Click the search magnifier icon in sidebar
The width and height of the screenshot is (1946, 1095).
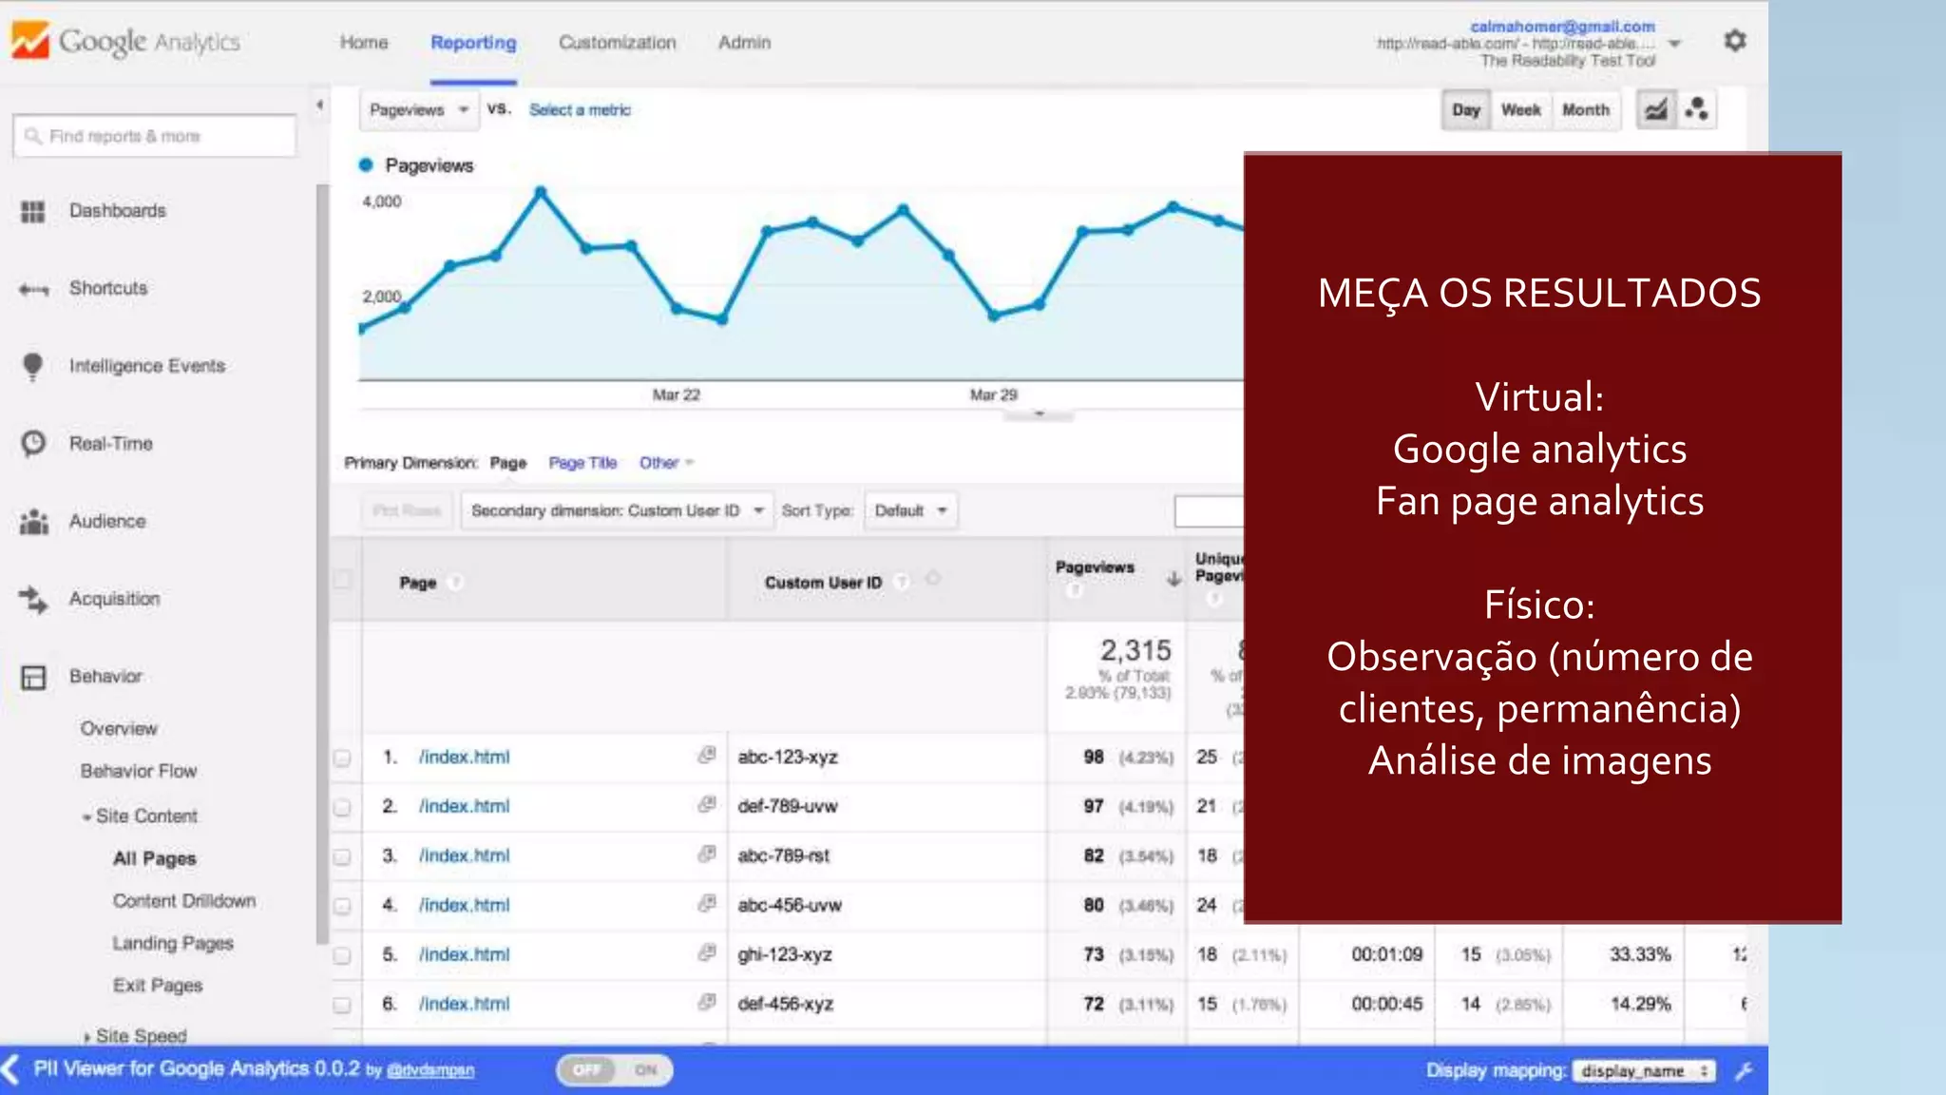(32, 136)
